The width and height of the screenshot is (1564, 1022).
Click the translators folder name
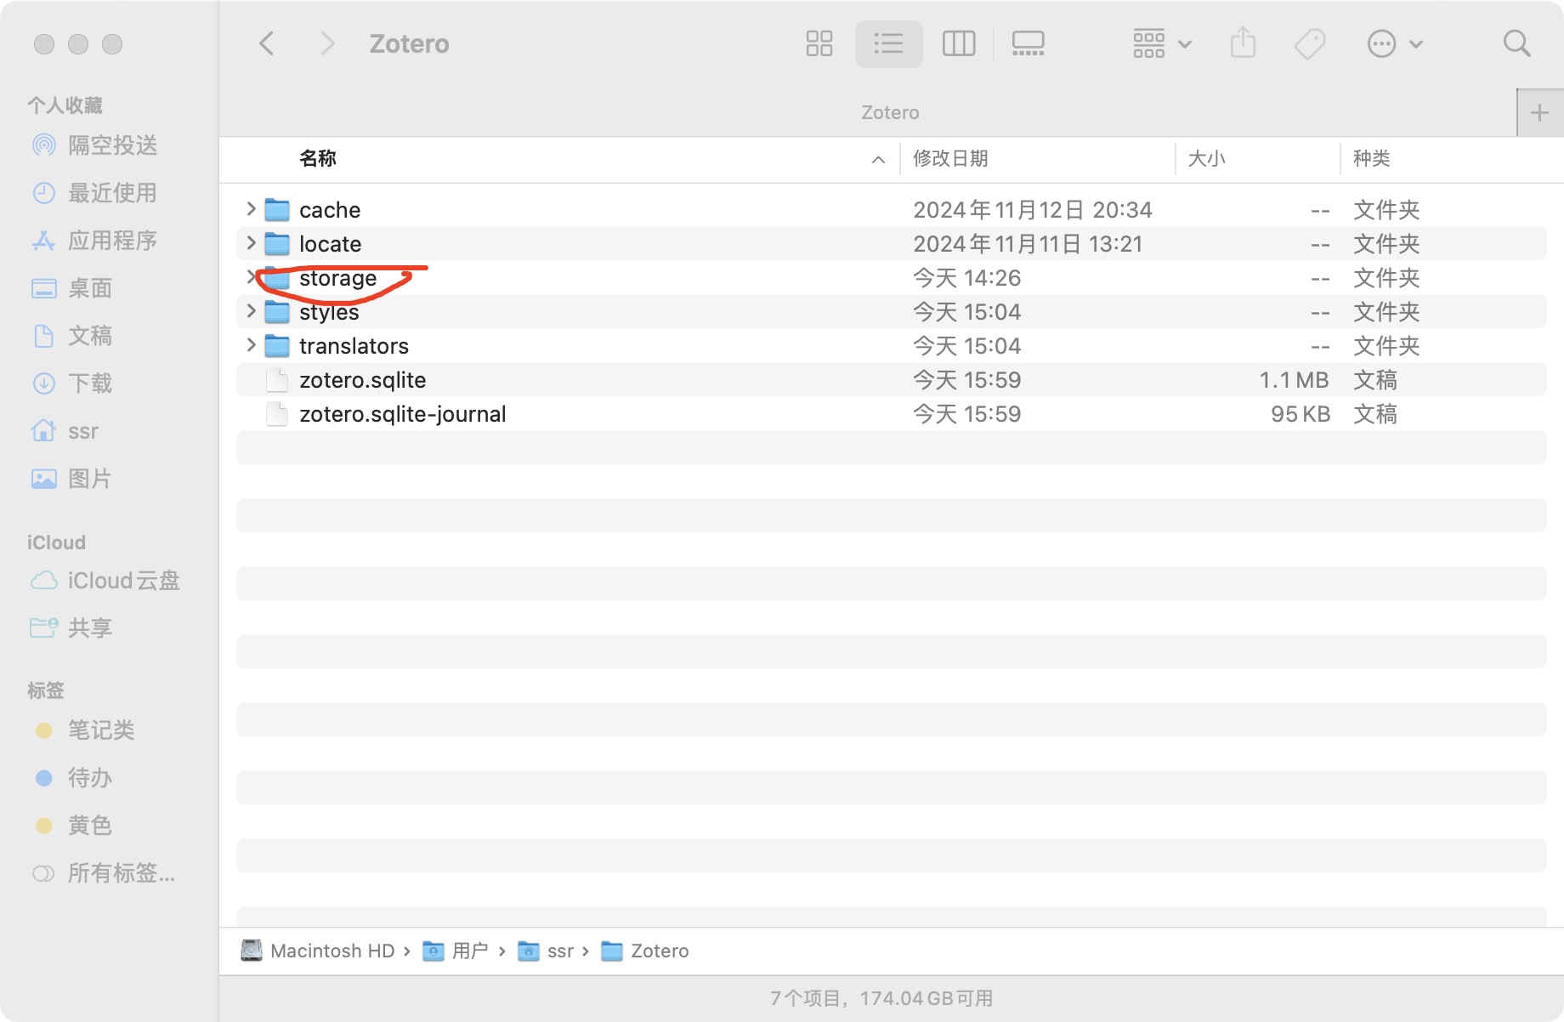(354, 346)
